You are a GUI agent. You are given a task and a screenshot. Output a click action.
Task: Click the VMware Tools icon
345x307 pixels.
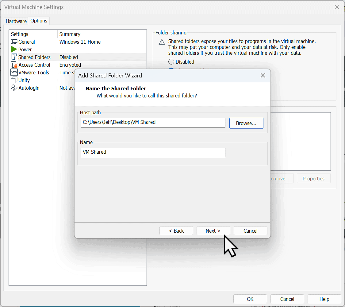14,73
